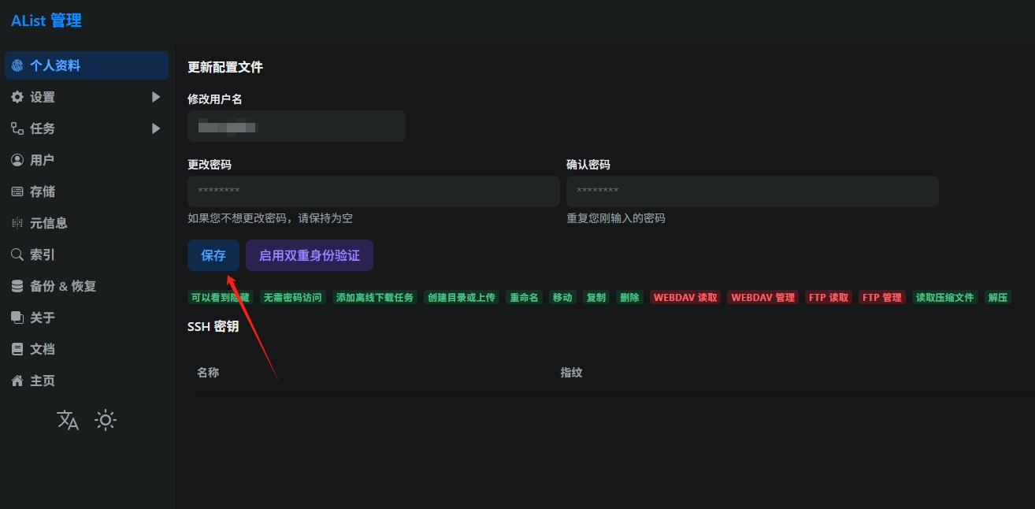
Task: Click the user avatar icon beside 用户
Action: (17, 160)
